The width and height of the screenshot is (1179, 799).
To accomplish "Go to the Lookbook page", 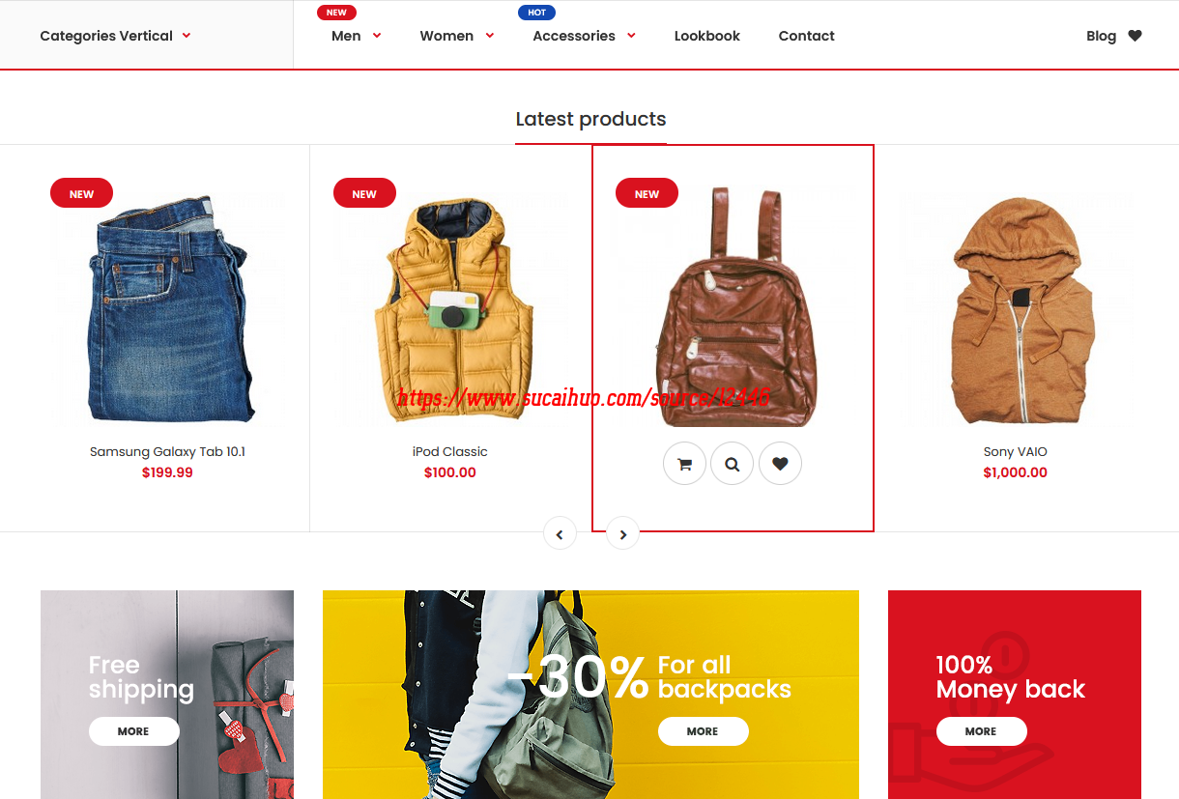I will pyautogui.click(x=706, y=36).
